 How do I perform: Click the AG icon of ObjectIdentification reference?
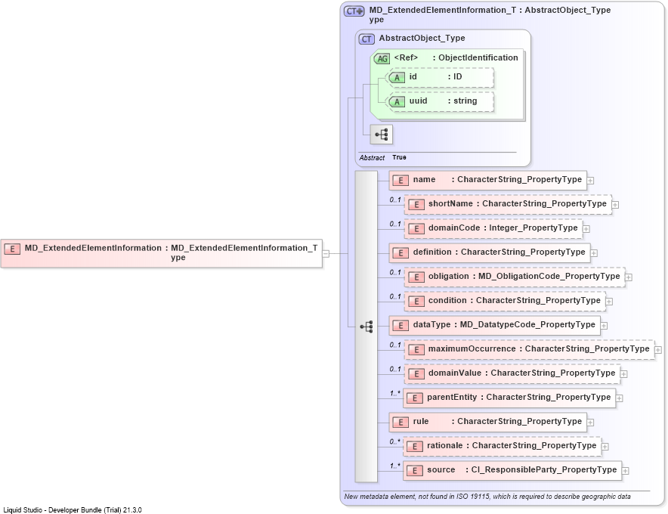point(382,58)
